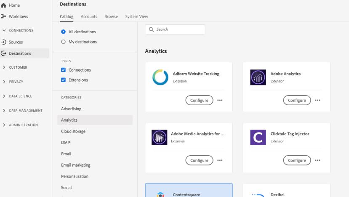Click the Destinations arrow icon
Image resolution: width=349 pixels, height=197 pixels.
pos(3,53)
